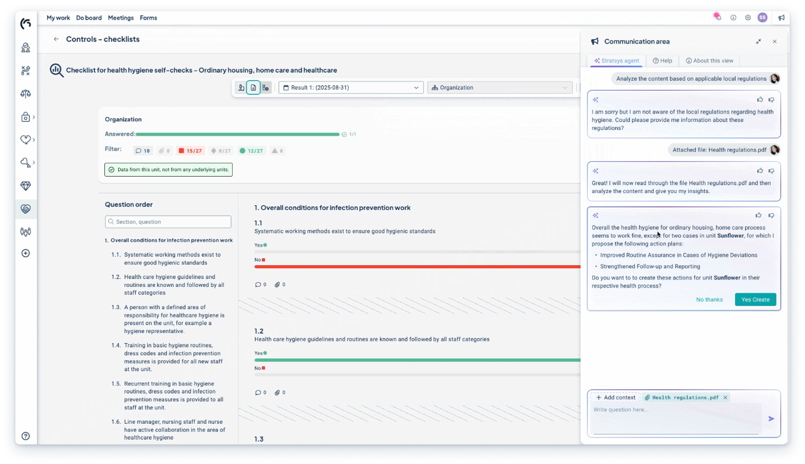Screen dimensions: 805x464
Task: Toggle the red 15/27 filter
Action: pyautogui.click(x=190, y=151)
